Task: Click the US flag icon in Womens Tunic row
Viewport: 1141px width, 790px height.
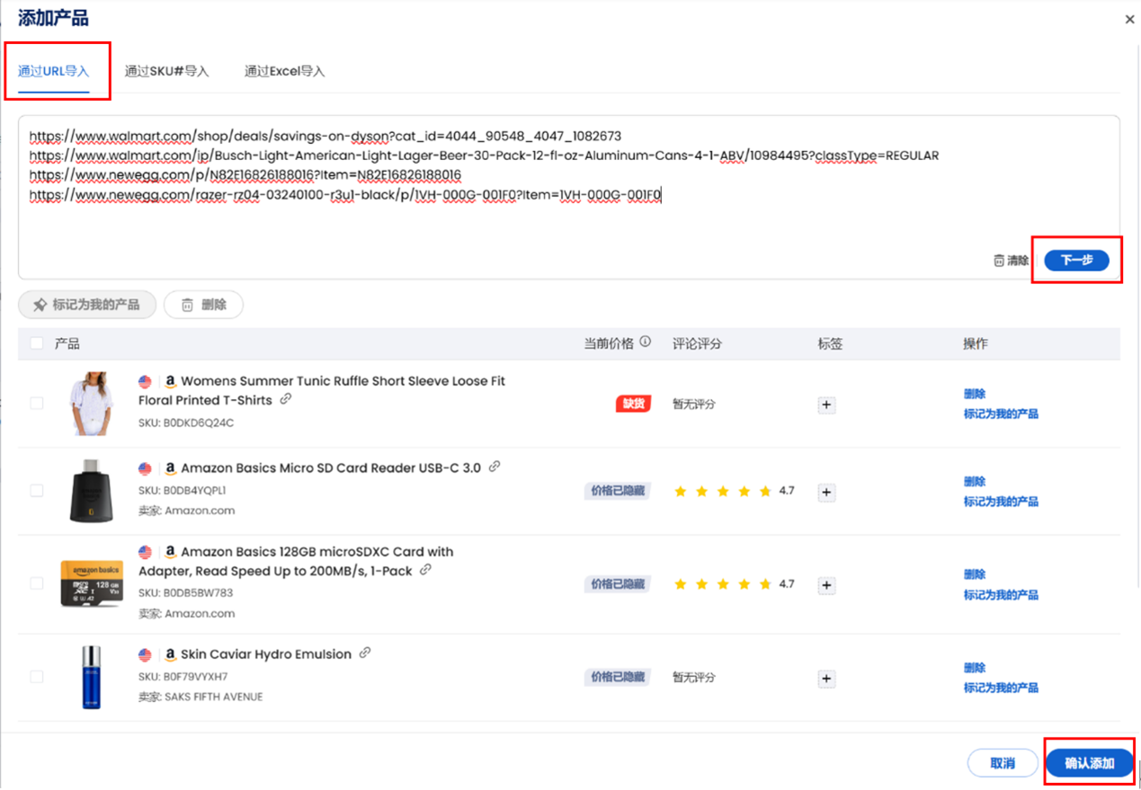Action: click(145, 381)
